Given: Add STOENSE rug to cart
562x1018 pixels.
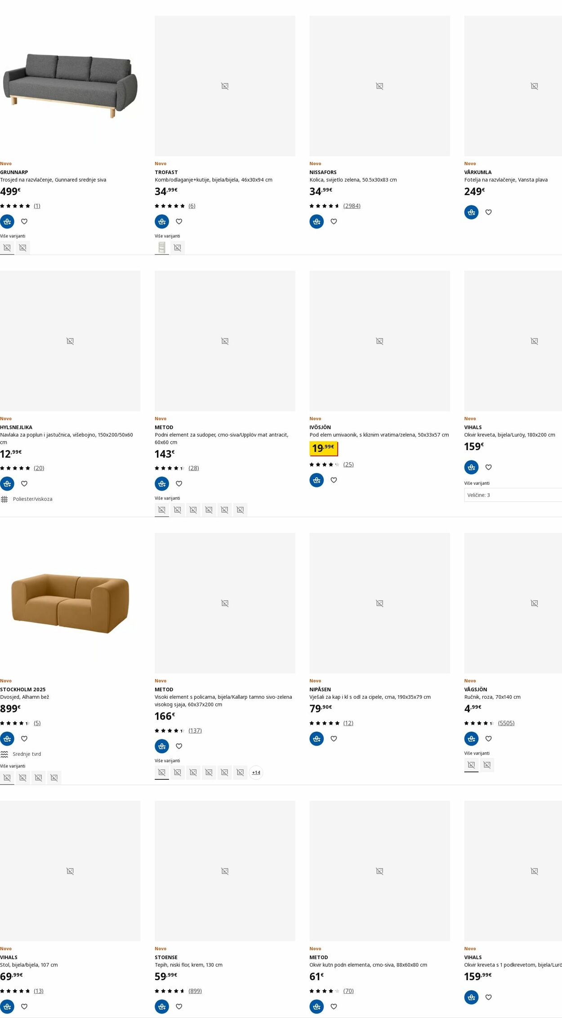Looking at the screenshot, I should pyautogui.click(x=162, y=1006).
